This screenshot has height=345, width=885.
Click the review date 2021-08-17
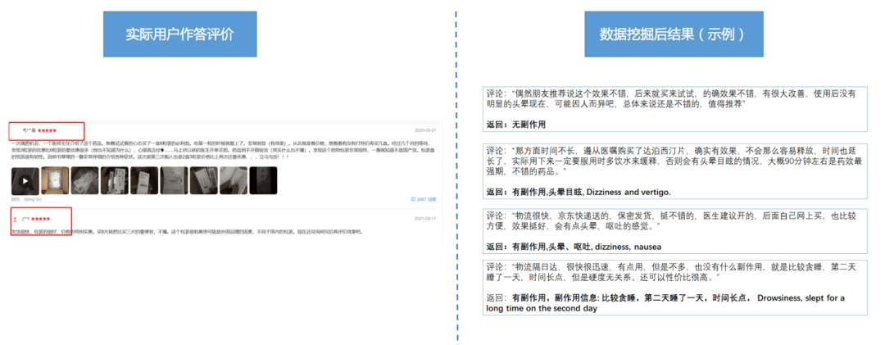click(x=425, y=219)
